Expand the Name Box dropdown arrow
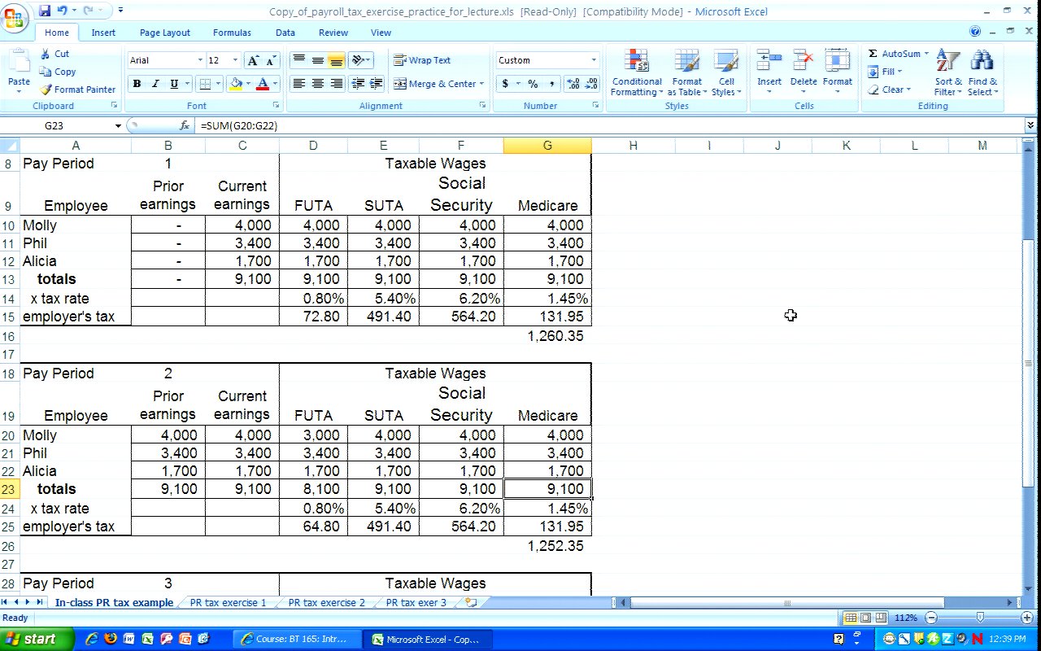1041x651 pixels. point(118,126)
